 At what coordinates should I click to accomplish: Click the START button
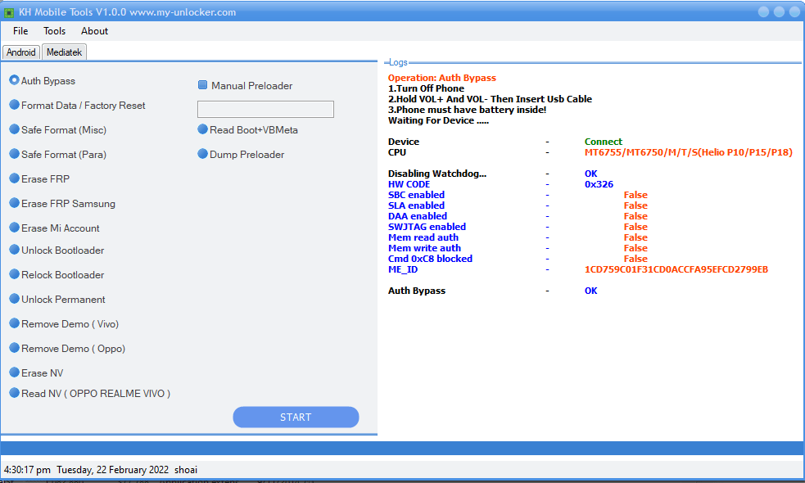tap(296, 417)
